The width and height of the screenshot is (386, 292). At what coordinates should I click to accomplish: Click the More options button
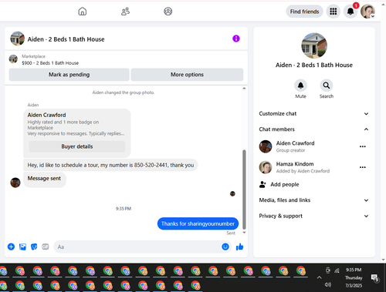click(187, 75)
